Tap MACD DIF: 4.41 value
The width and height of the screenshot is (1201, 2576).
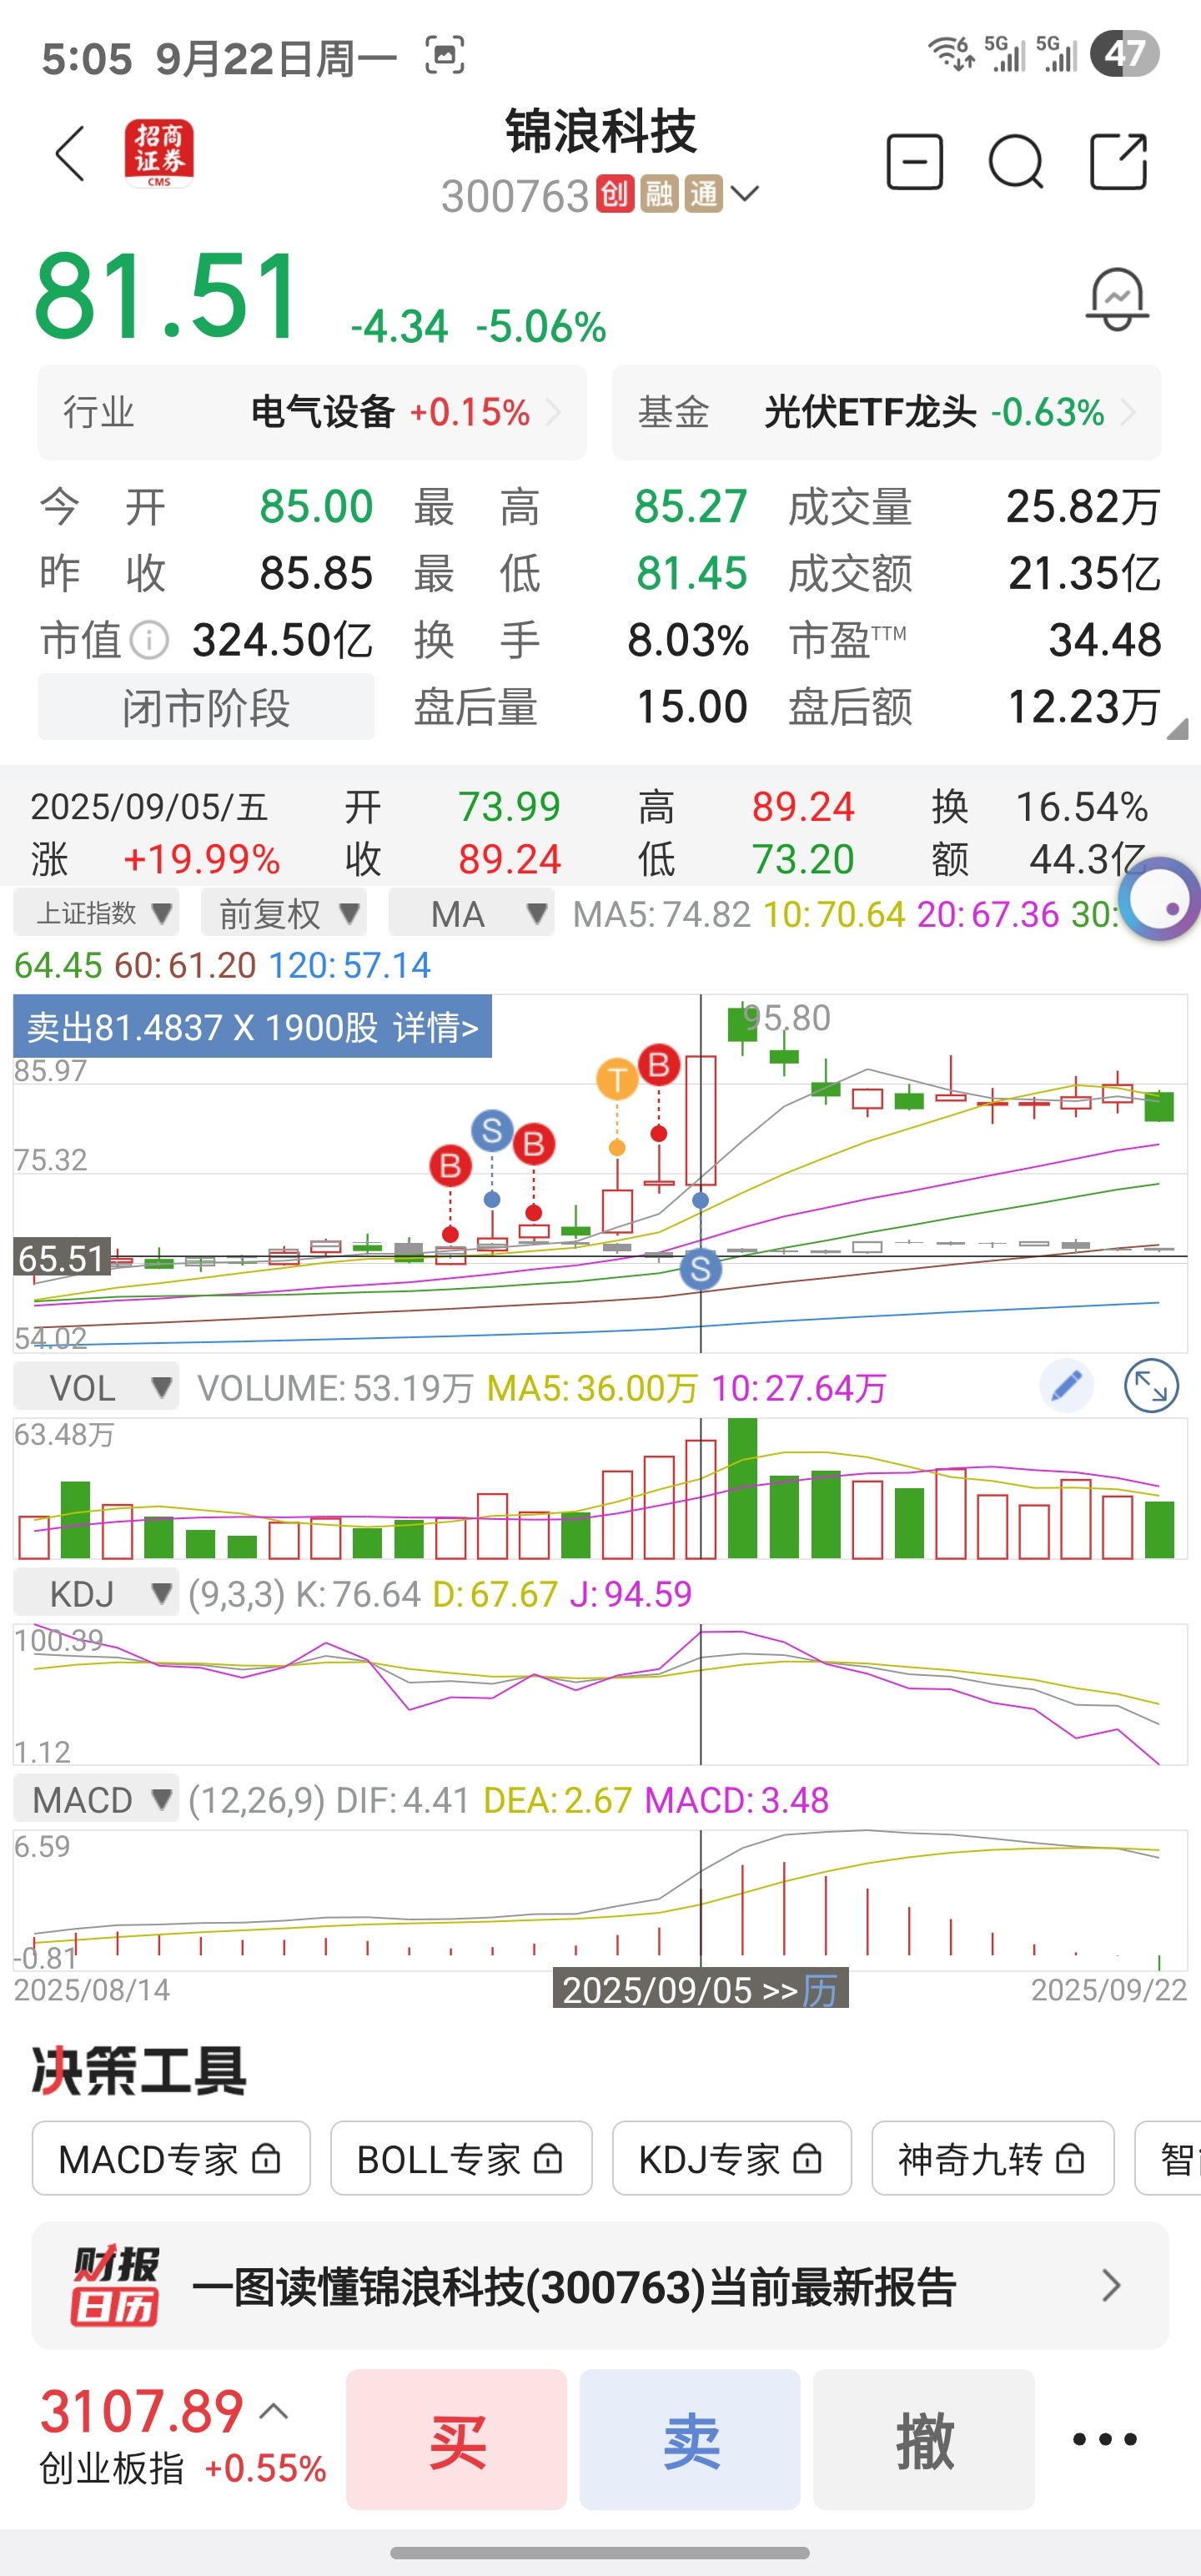click(403, 1800)
